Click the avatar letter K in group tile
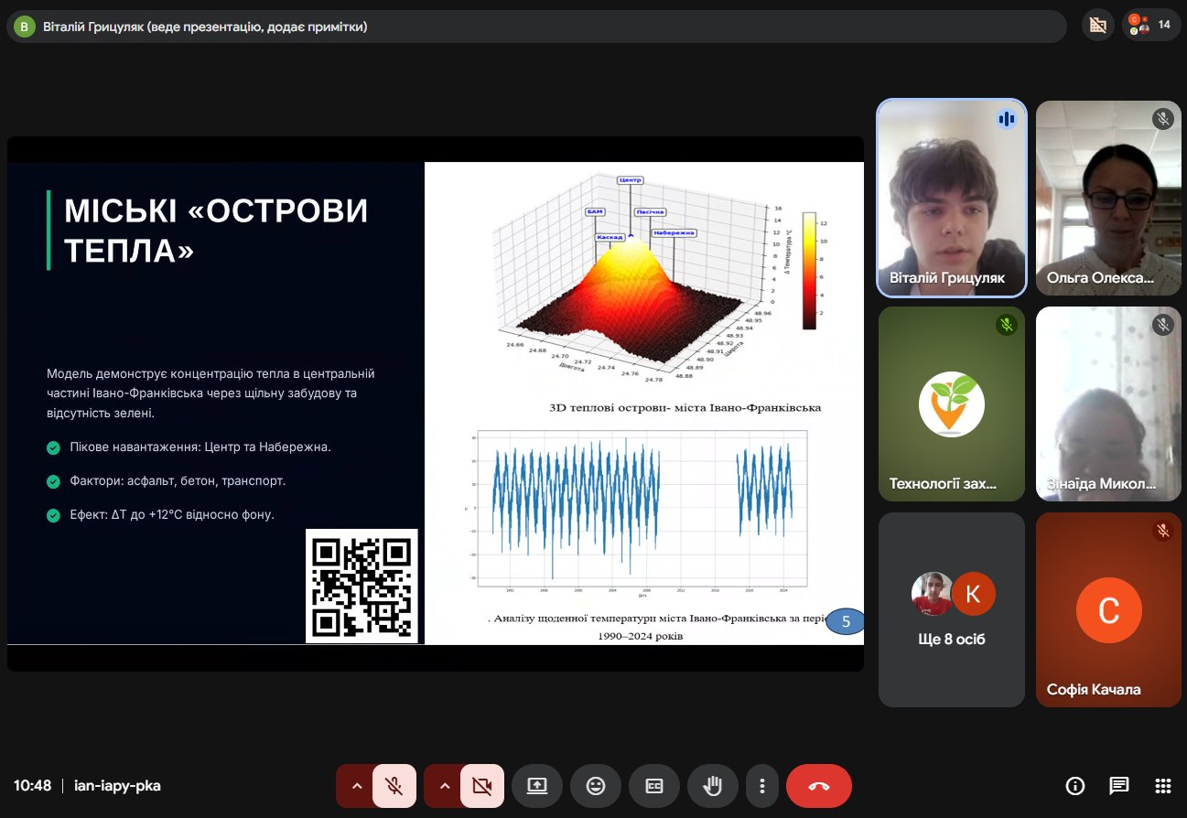The width and height of the screenshot is (1187, 818). 974,594
